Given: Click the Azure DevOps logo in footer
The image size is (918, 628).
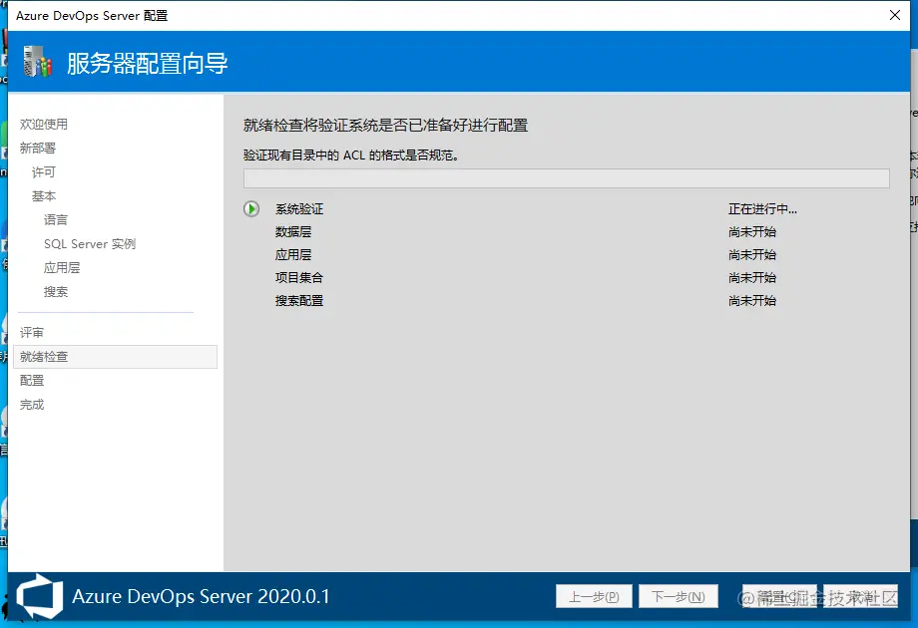Looking at the screenshot, I should click(39, 596).
